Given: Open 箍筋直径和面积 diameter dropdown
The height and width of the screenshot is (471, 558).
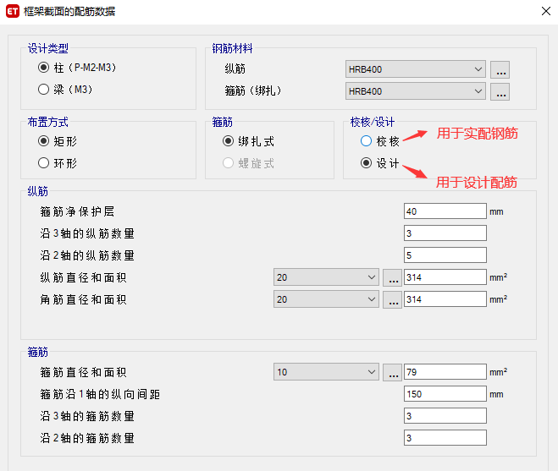Looking at the screenshot, I should (x=326, y=372).
